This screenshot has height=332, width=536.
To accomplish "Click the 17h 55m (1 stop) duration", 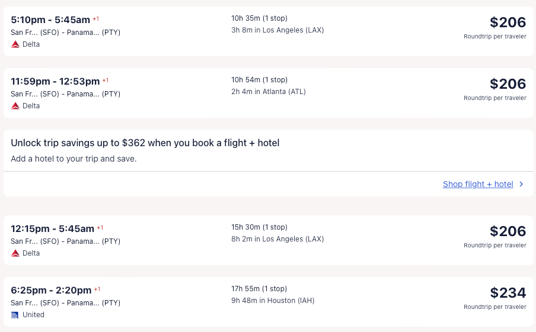I will coord(259,289).
